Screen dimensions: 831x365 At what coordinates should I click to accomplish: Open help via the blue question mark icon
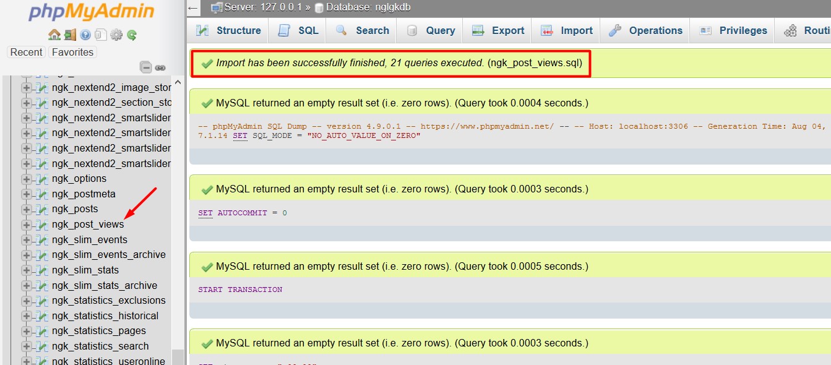85,35
